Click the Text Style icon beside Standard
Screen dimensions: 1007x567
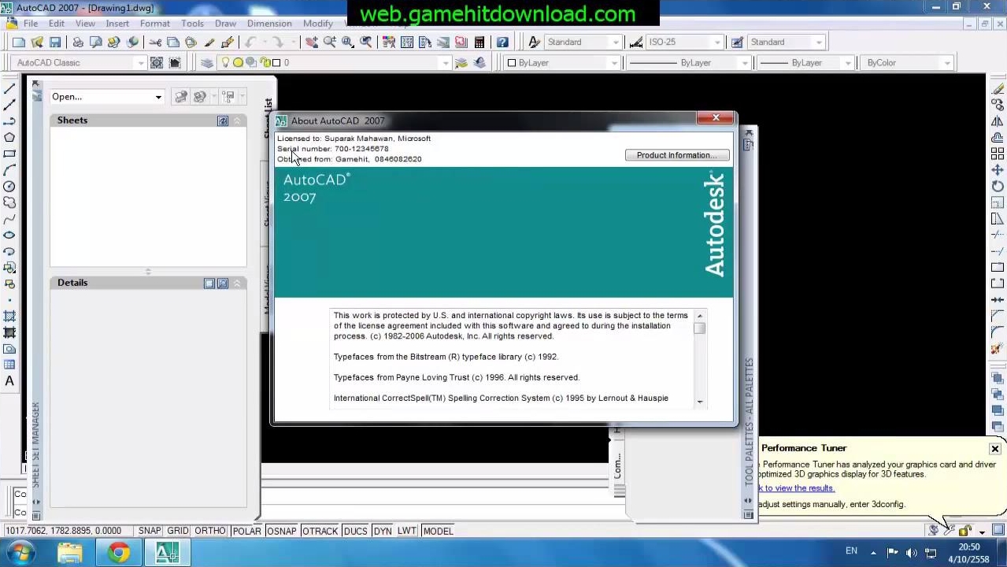pos(535,42)
